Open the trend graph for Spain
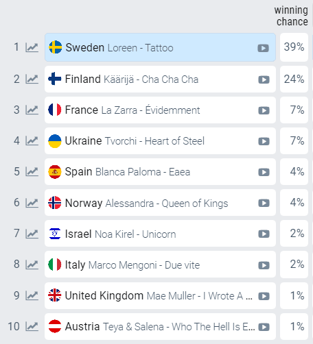The image size is (313, 344). [32, 171]
